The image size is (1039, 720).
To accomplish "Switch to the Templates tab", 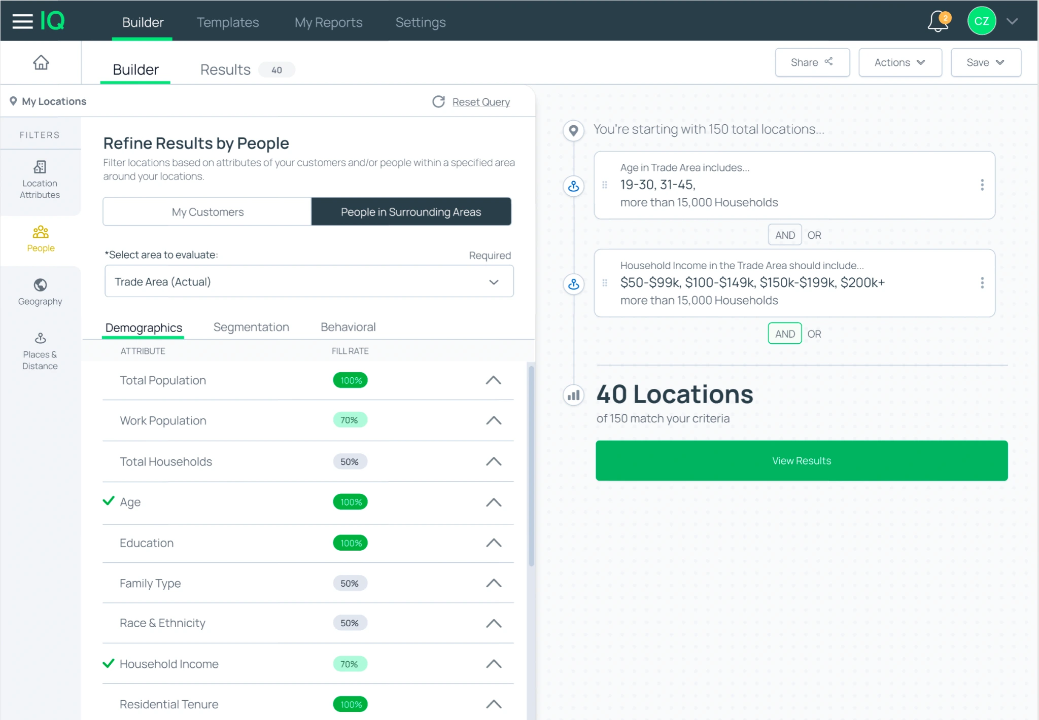I will [x=228, y=22].
